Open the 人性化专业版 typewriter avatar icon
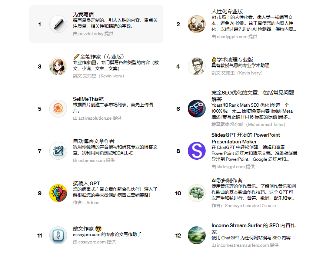The image size is (326, 259). click(x=197, y=24)
